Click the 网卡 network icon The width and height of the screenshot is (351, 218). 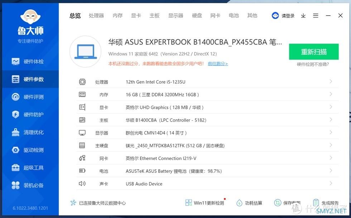[x=82, y=158]
